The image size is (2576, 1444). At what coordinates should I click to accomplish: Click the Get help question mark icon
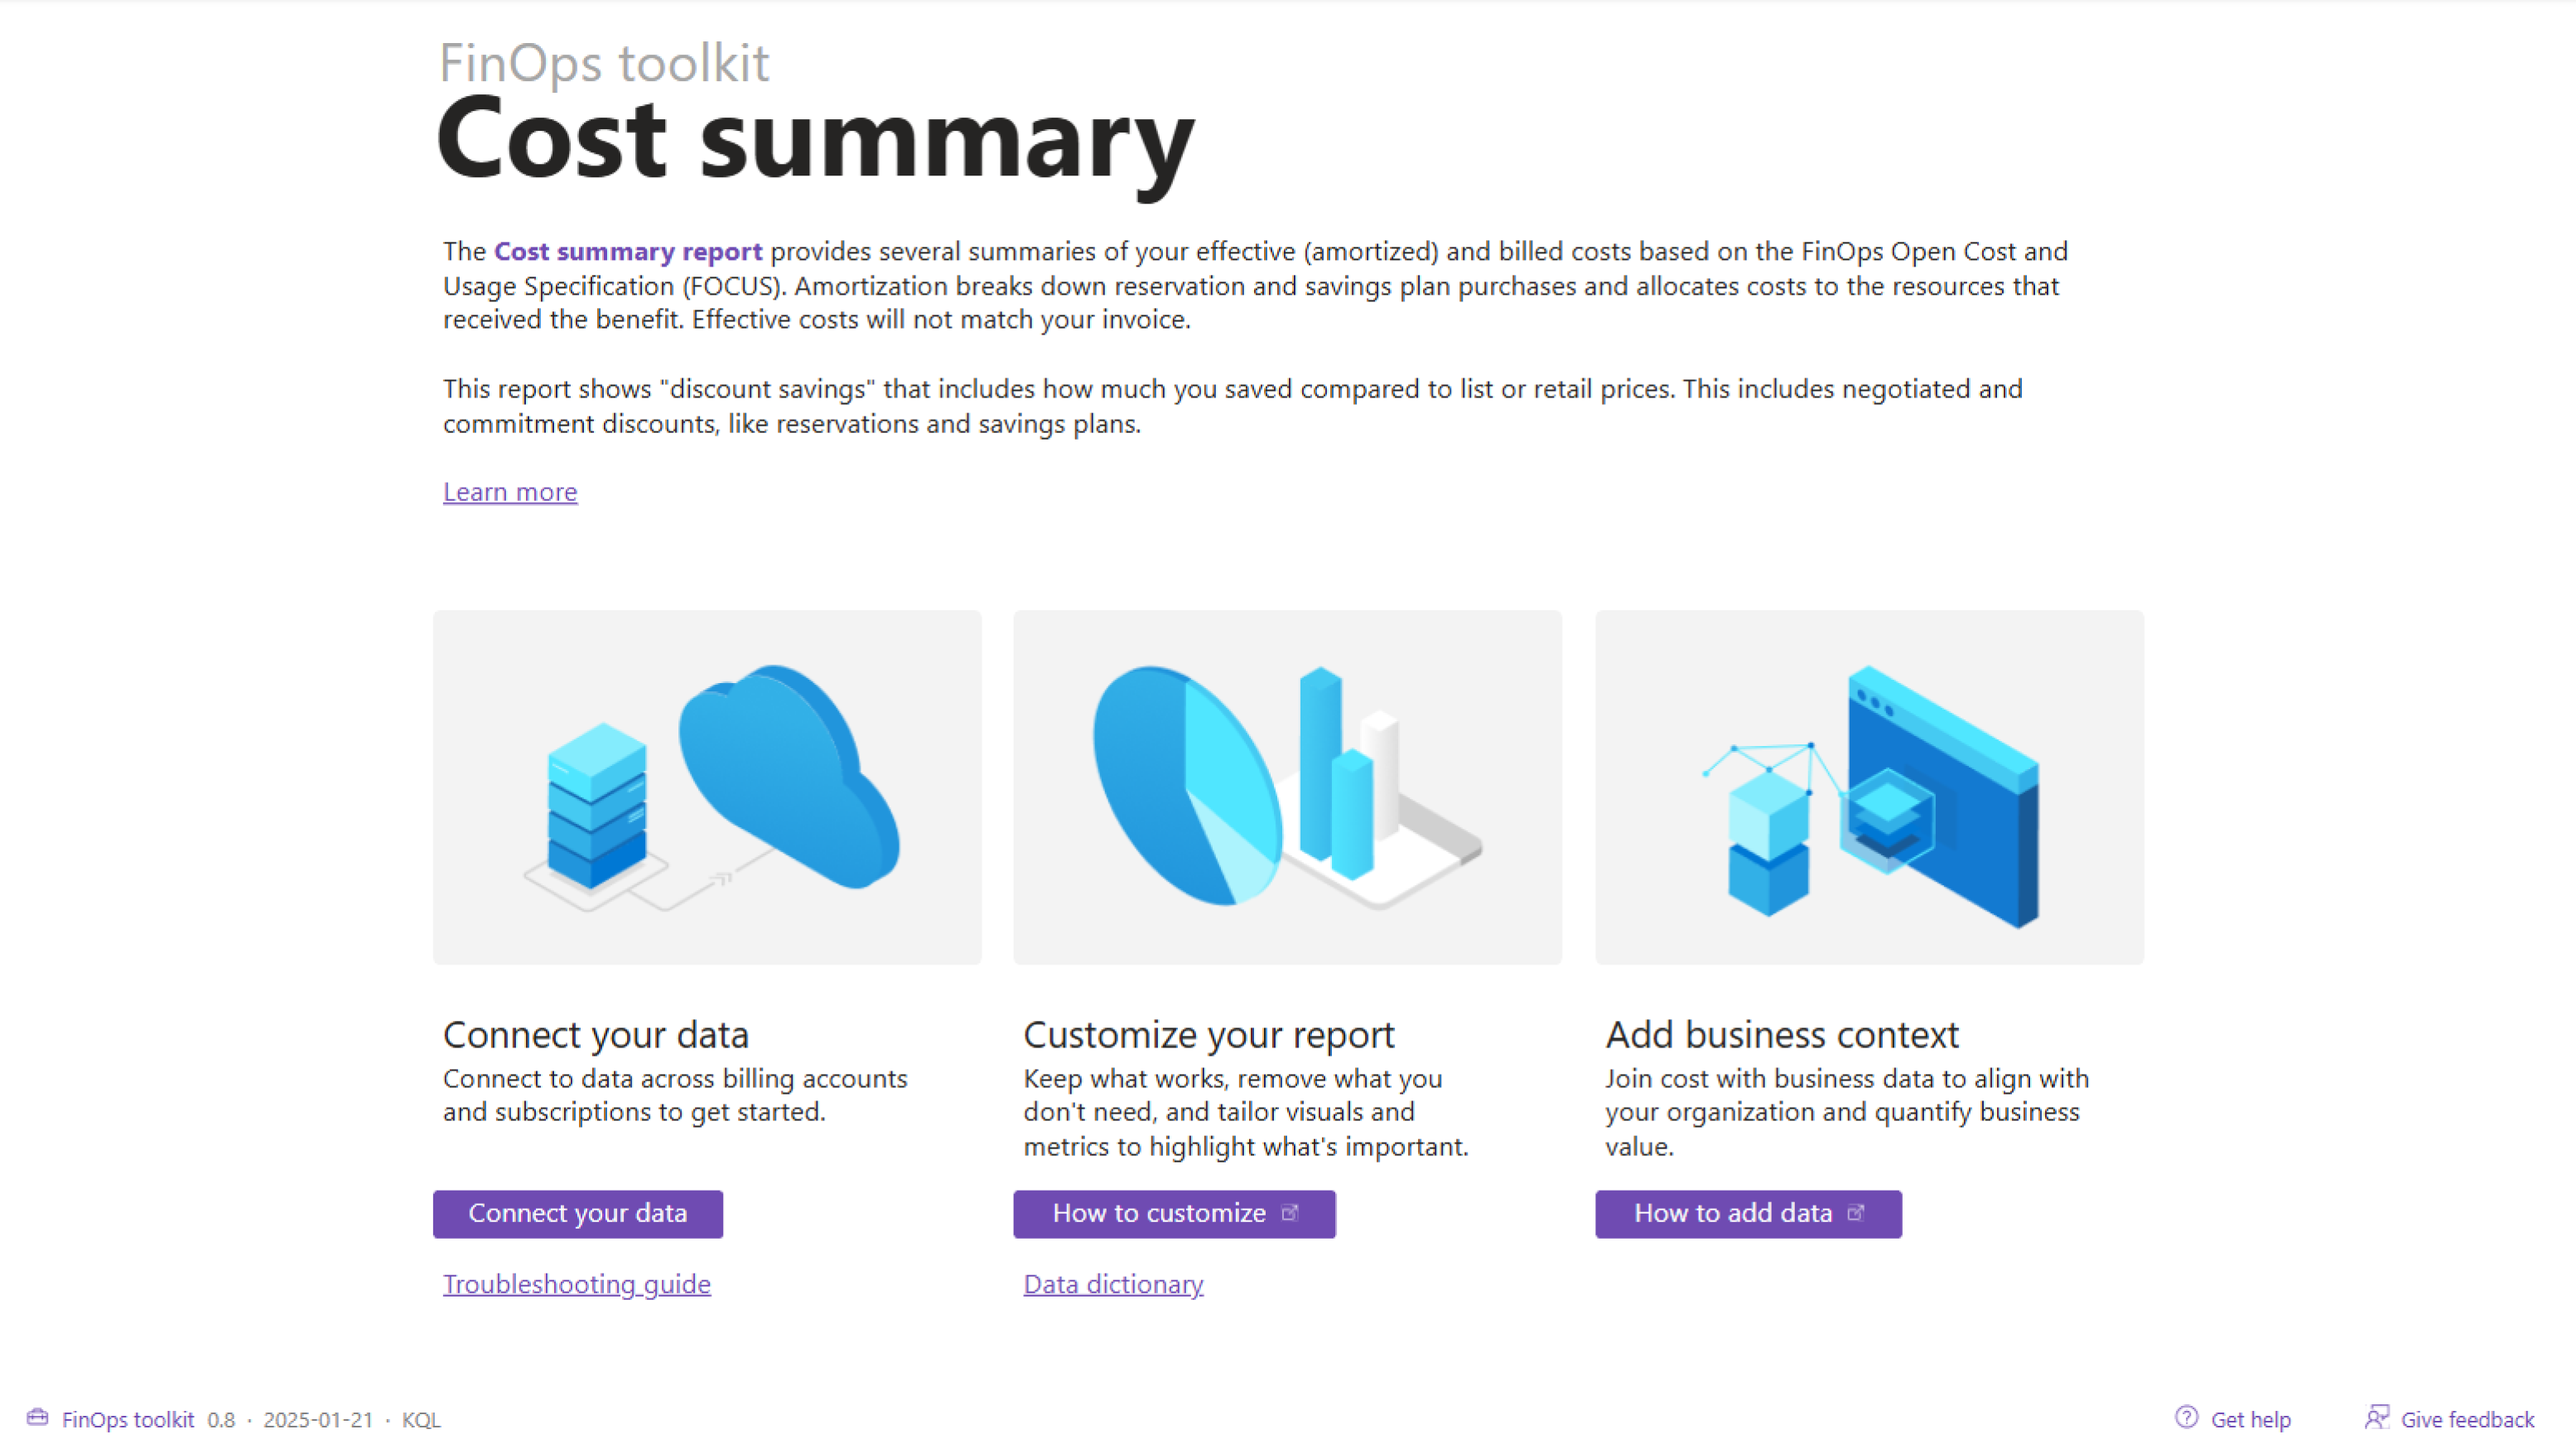pyautogui.click(x=2186, y=1417)
